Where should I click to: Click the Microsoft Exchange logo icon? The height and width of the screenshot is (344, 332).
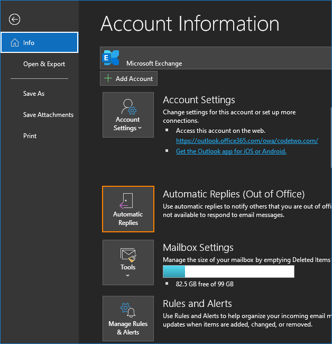point(111,58)
